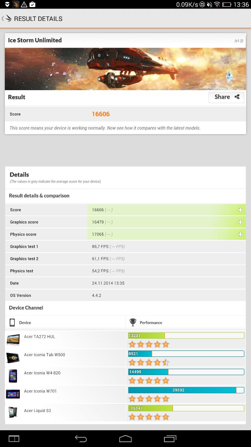Viewport: 251px width, 447px height.
Task: Tap the Performance trophy icon
Action: point(133,323)
